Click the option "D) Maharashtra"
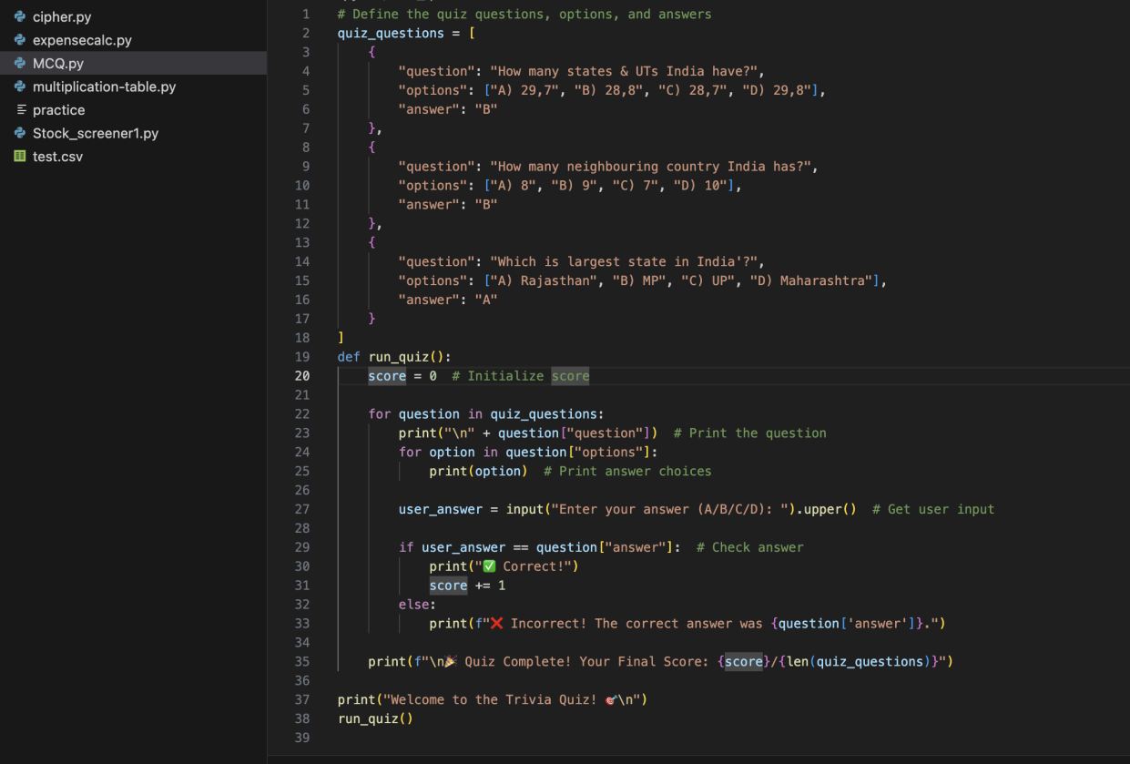 (x=811, y=280)
